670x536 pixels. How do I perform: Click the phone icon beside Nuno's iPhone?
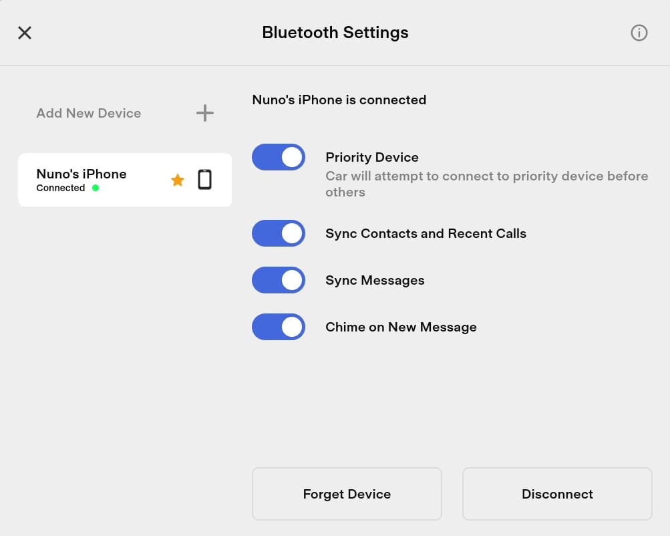205,180
